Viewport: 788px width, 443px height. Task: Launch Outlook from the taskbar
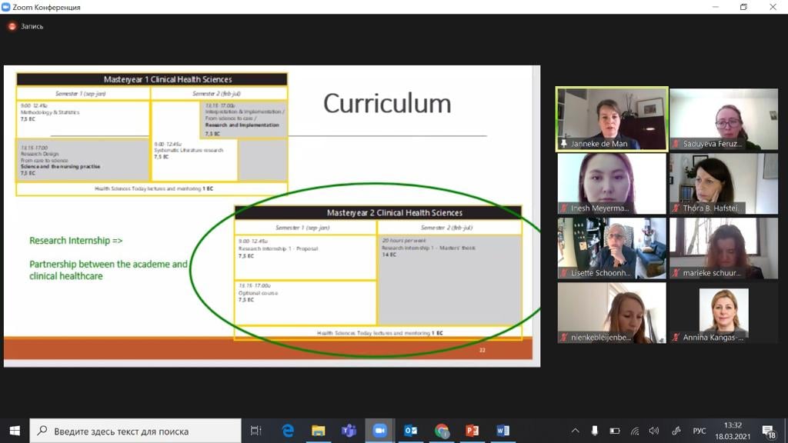(410, 431)
